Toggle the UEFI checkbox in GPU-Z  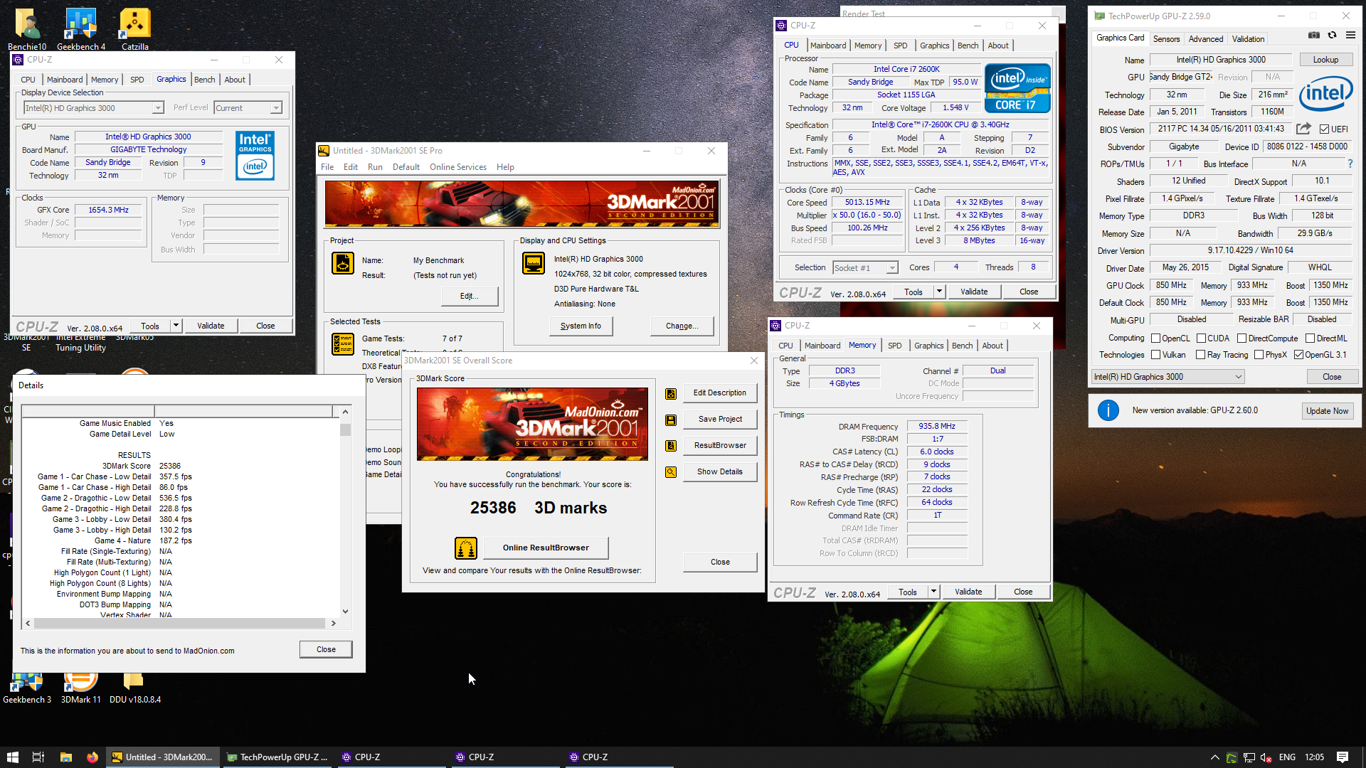pyautogui.click(x=1324, y=129)
